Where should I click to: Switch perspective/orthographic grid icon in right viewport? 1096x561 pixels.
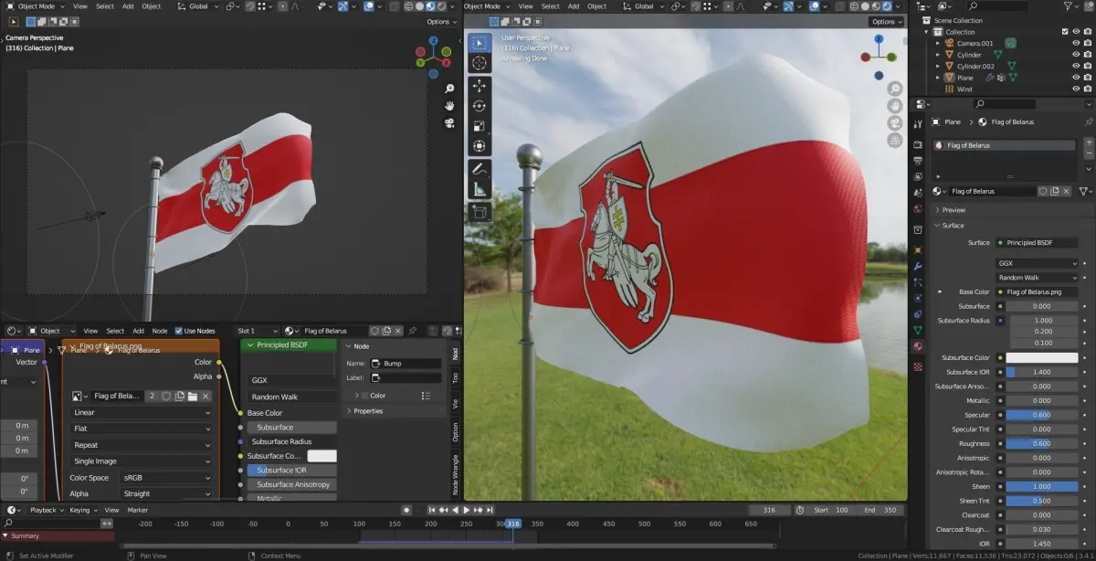[x=895, y=141]
